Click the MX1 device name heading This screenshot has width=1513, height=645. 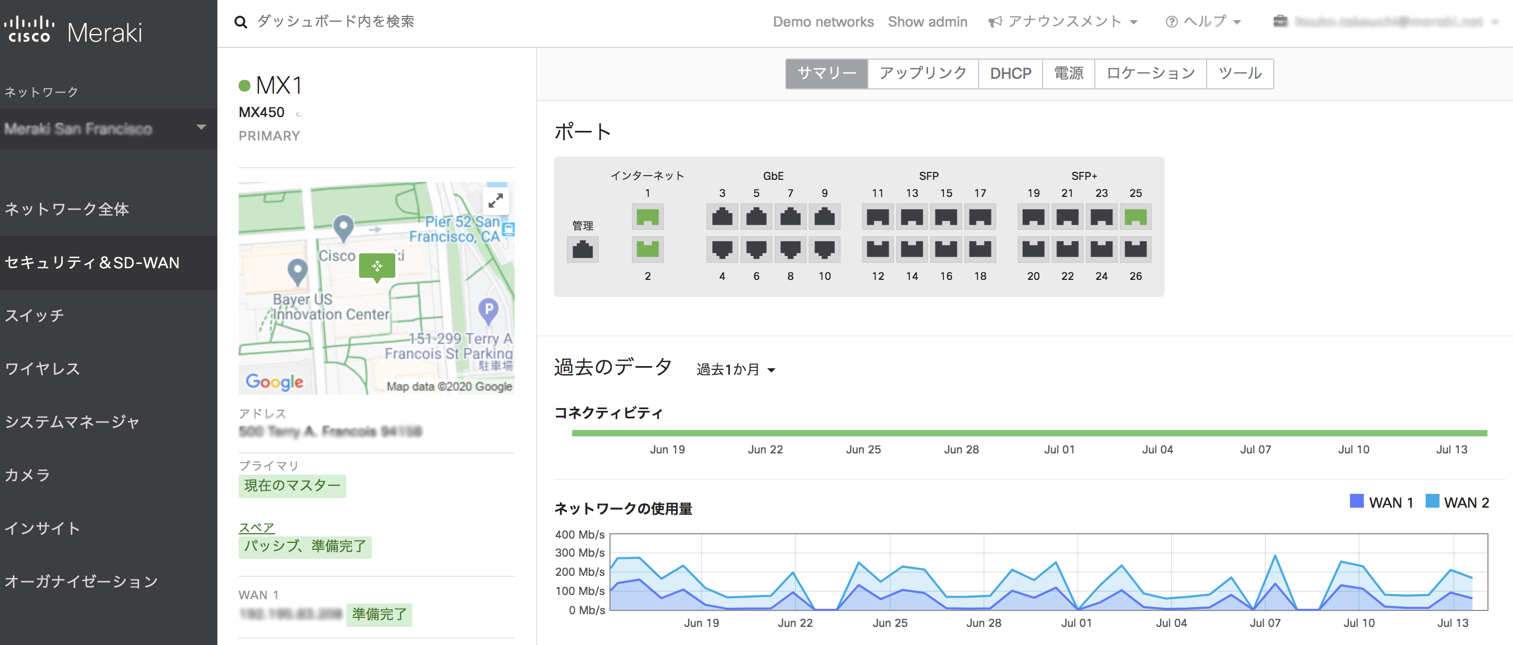279,86
